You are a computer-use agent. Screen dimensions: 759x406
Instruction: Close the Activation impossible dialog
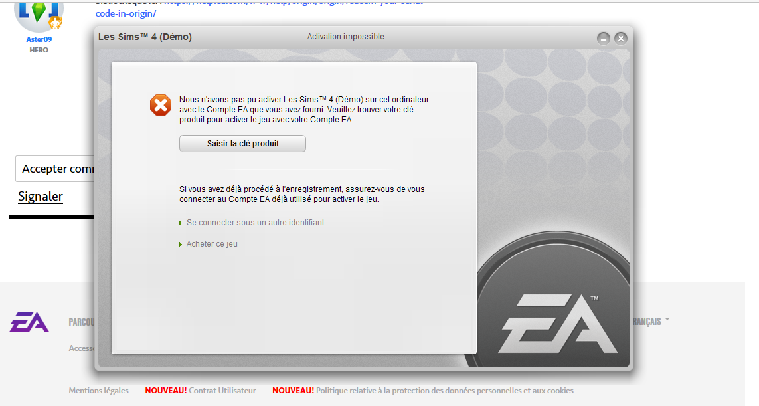[621, 39]
